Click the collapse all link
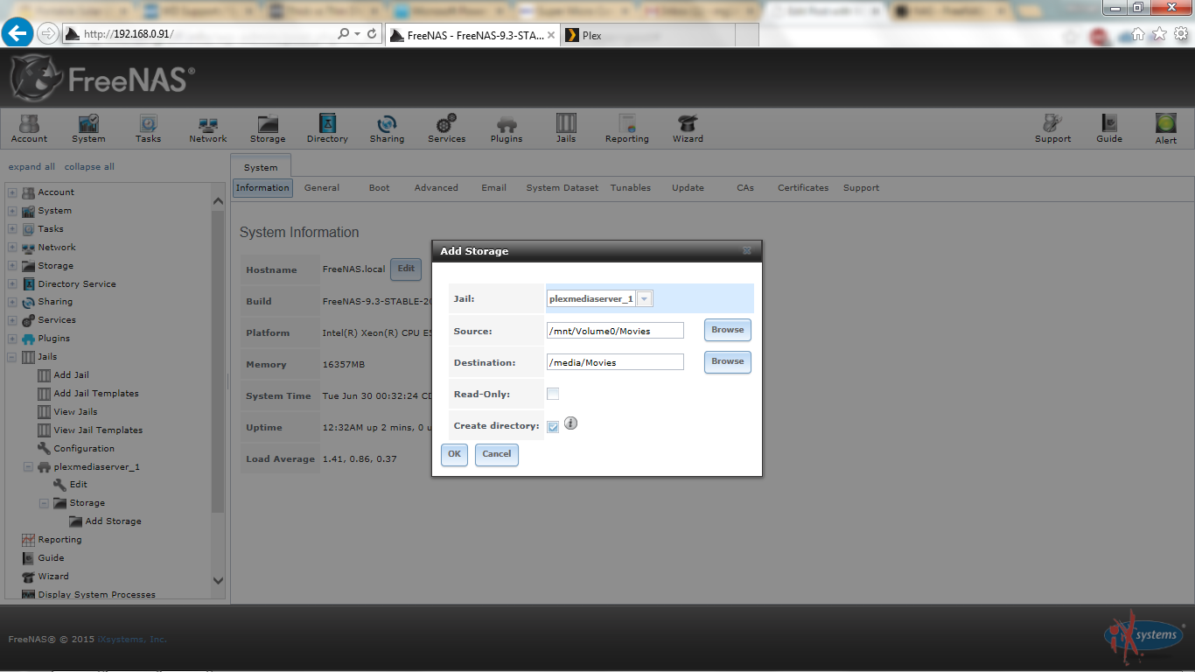 (x=89, y=167)
